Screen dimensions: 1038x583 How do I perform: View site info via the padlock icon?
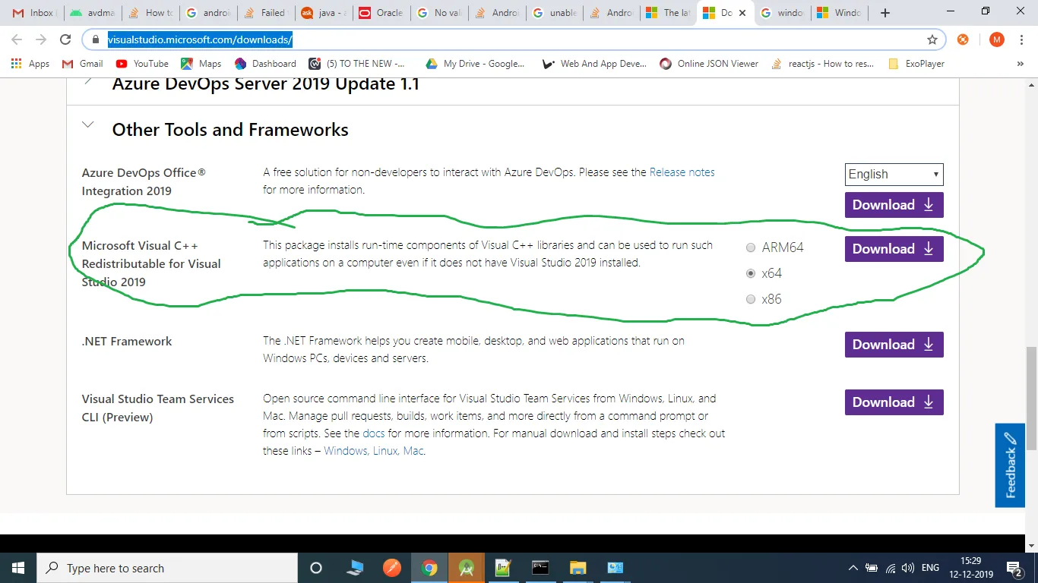[96, 39]
